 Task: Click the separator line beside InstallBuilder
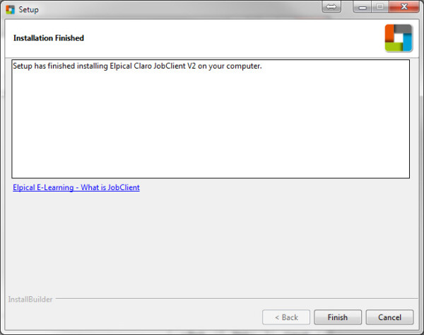[237, 299]
